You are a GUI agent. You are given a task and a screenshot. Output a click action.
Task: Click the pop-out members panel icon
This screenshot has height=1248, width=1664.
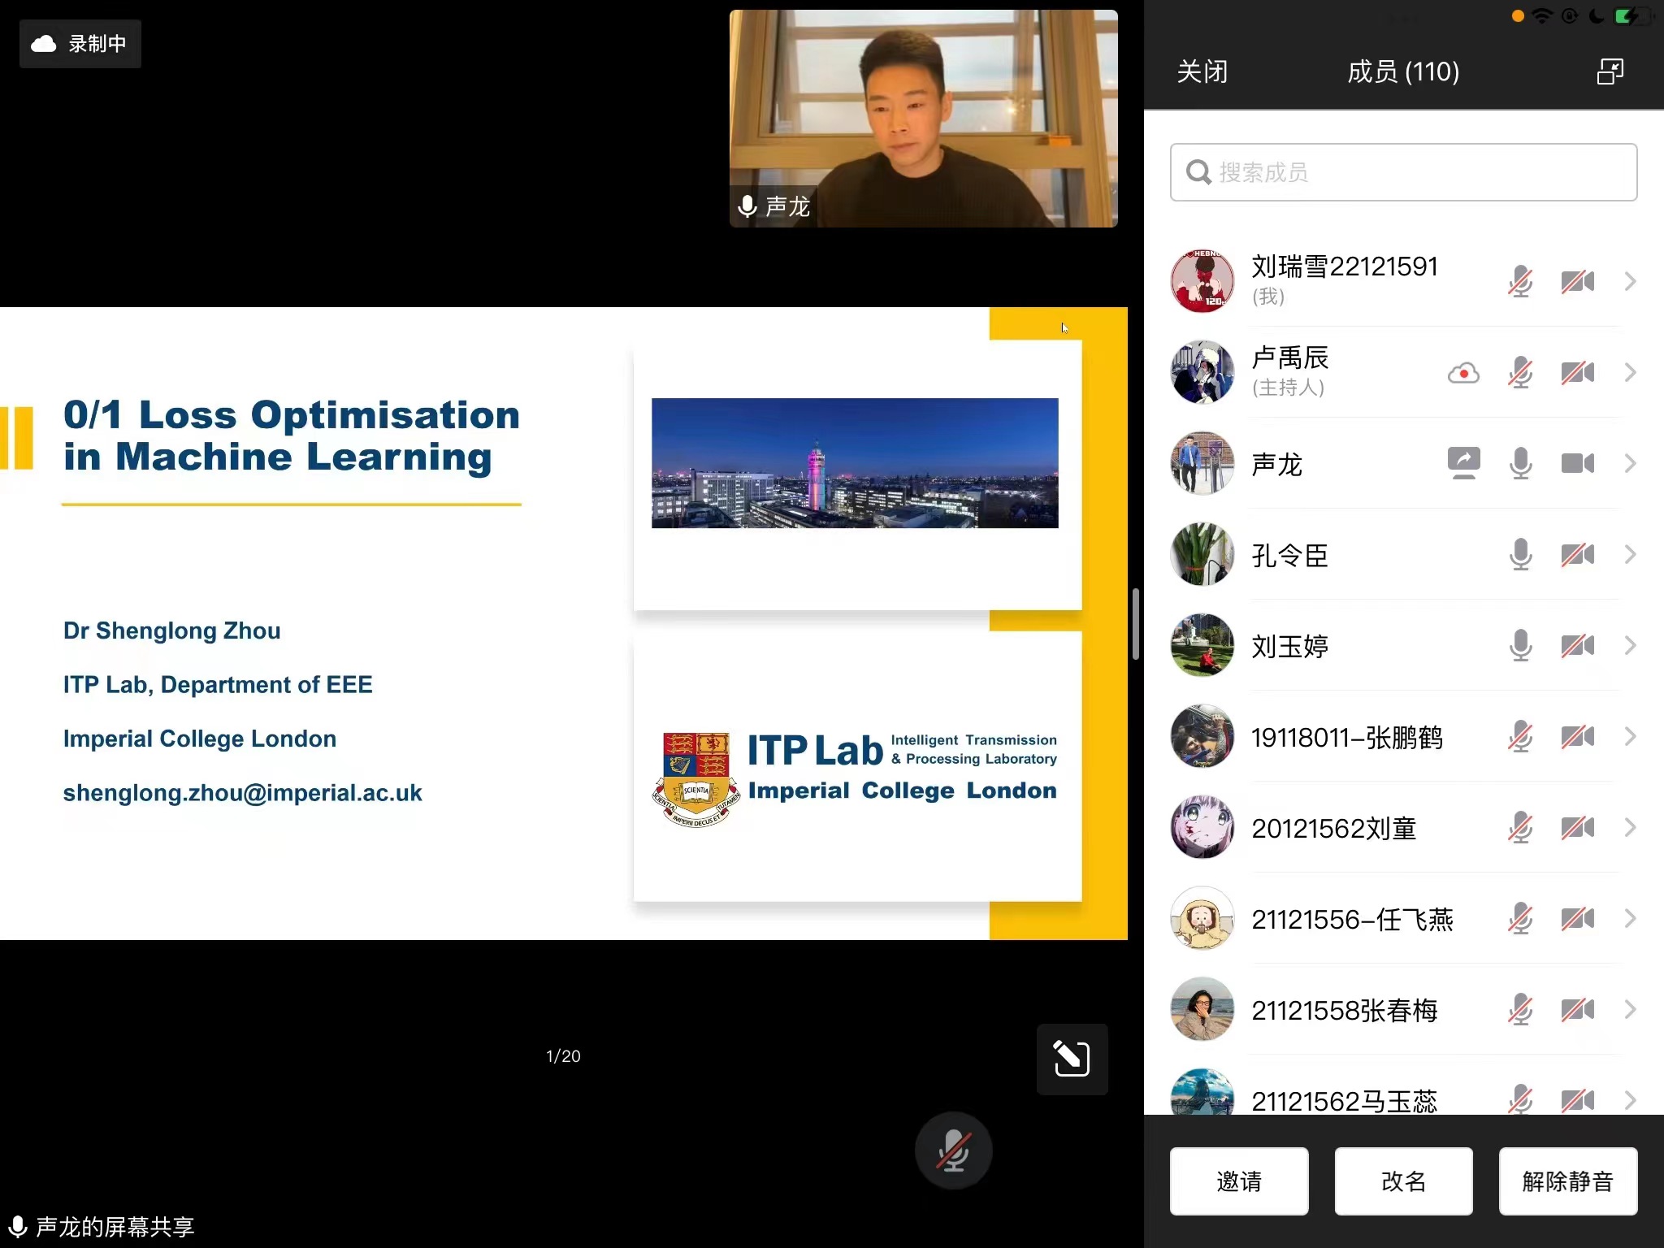point(1610,71)
